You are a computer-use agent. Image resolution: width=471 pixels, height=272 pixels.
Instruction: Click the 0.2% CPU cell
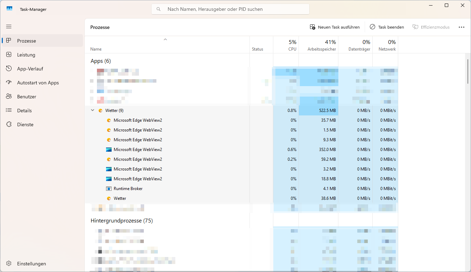click(286, 159)
